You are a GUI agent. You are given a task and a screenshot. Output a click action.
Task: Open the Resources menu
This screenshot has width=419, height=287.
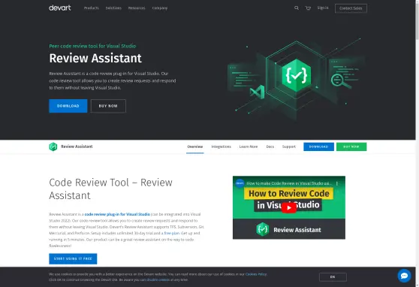[137, 8]
